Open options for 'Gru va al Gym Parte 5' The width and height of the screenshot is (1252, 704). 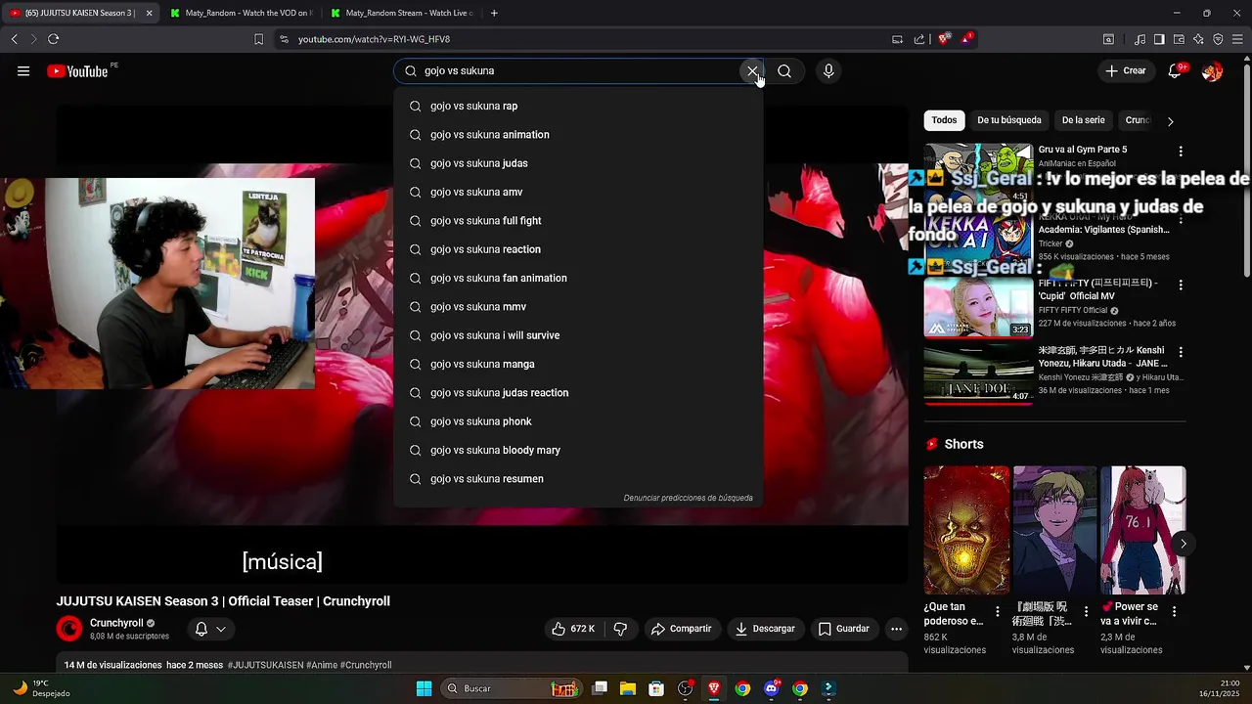1181,152
